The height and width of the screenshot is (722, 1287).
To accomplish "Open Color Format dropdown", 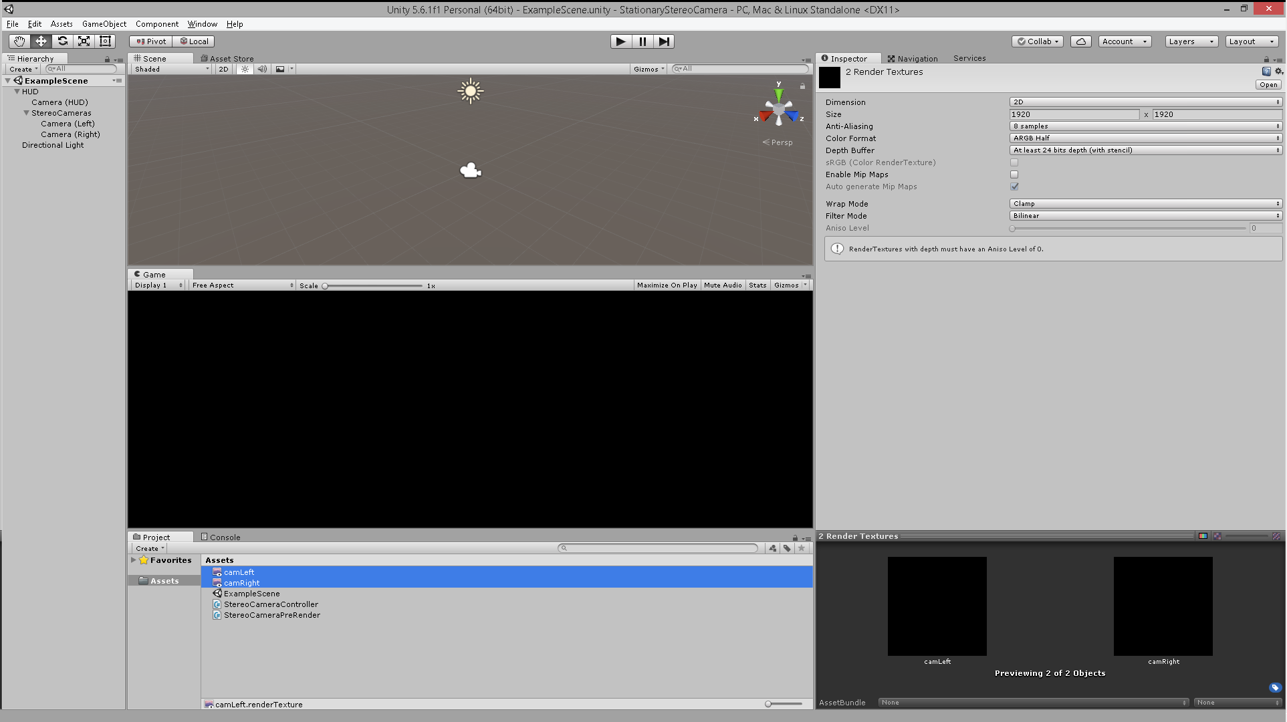I will click(1145, 138).
